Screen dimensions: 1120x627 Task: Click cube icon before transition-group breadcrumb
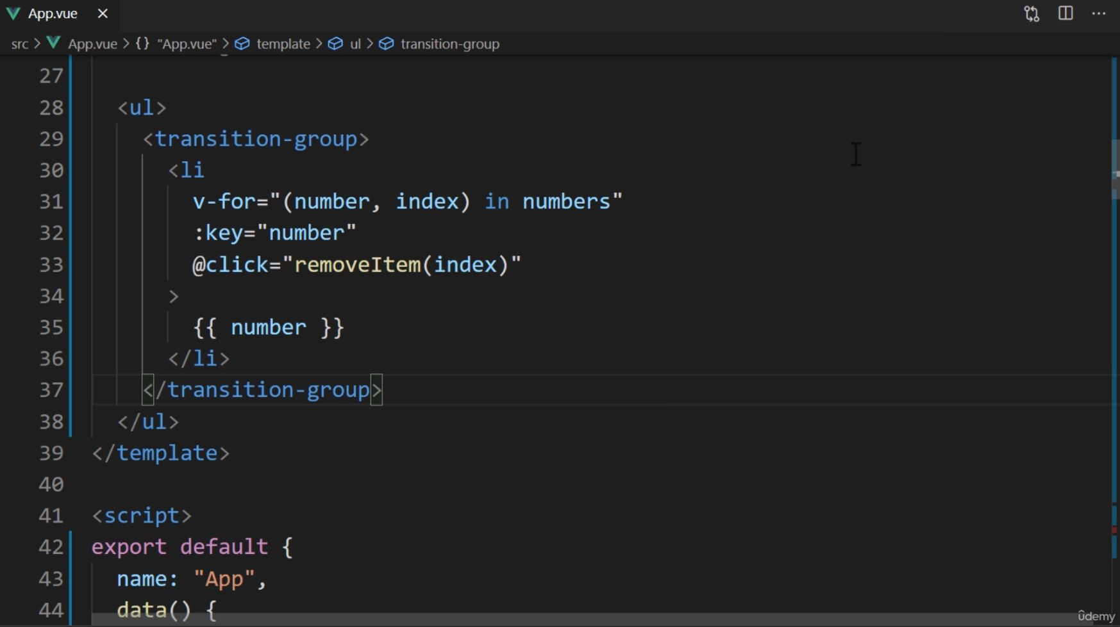[386, 44]
